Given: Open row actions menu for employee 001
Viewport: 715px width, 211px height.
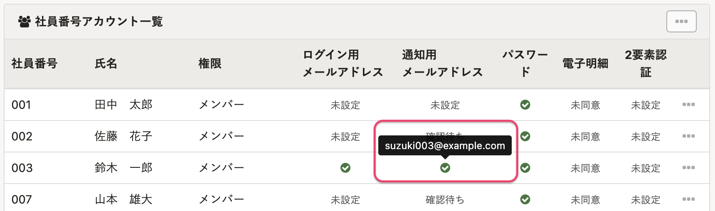Looking at the screenshot, I should [x=688, y=105].
